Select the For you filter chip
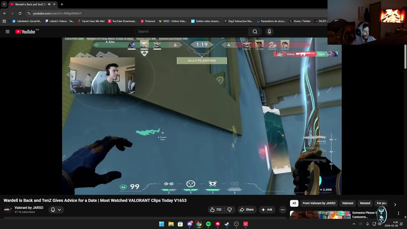 click(x=382, y=203)
